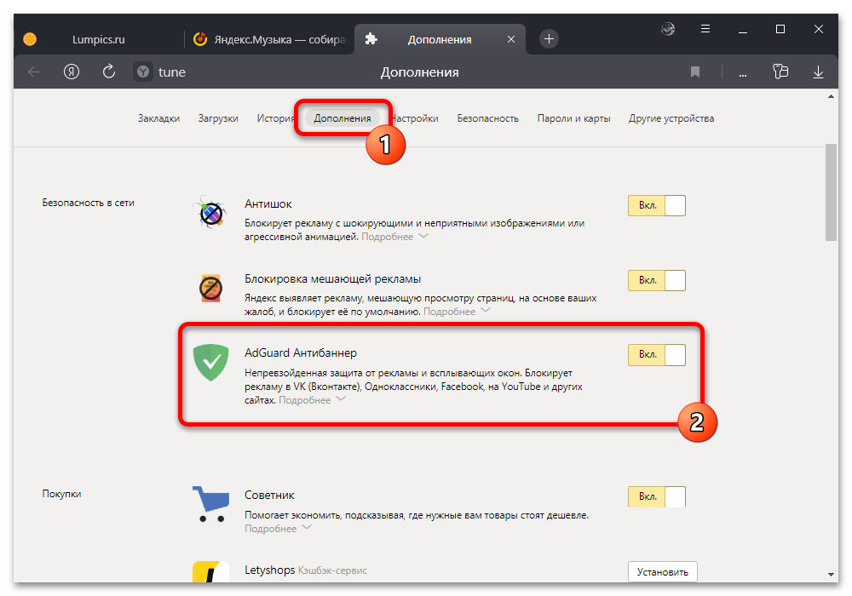Image resolution: width=852 pixels, height=596 pixels.
Task: Click the back navigation arrow
Action: (34, 72)
